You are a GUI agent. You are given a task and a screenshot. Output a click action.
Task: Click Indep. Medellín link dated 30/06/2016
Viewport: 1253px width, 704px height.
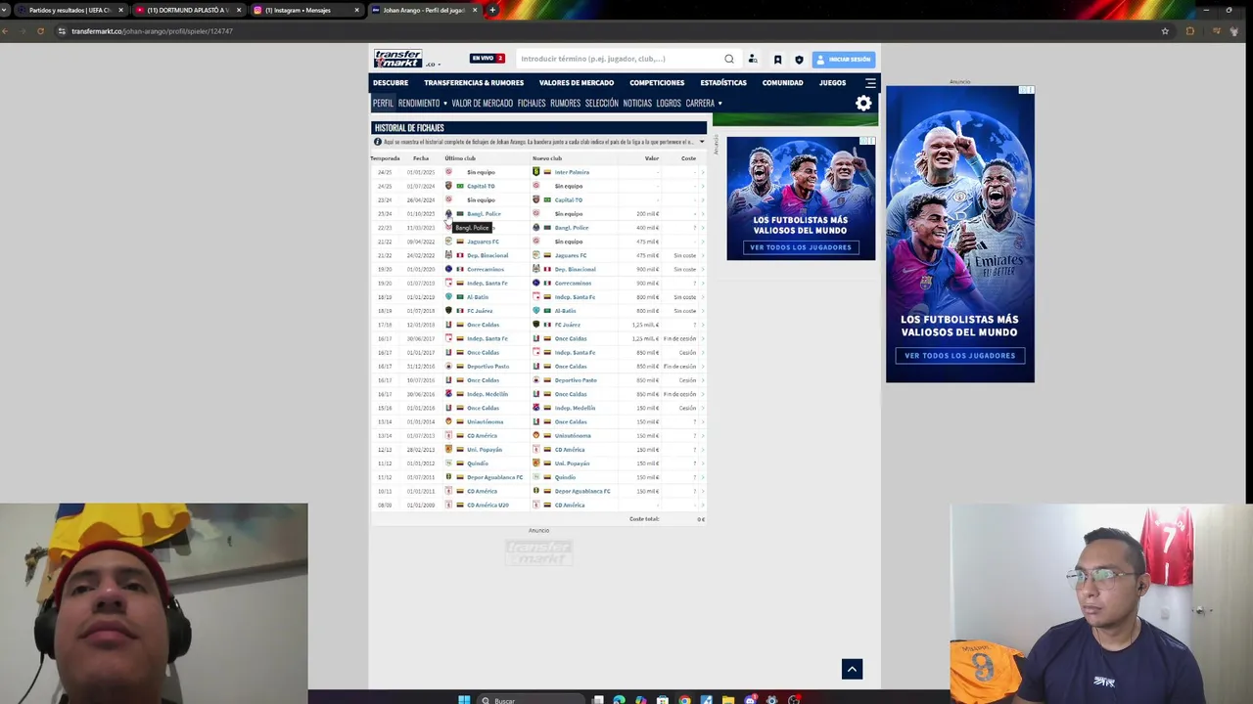tap(487, 394)
